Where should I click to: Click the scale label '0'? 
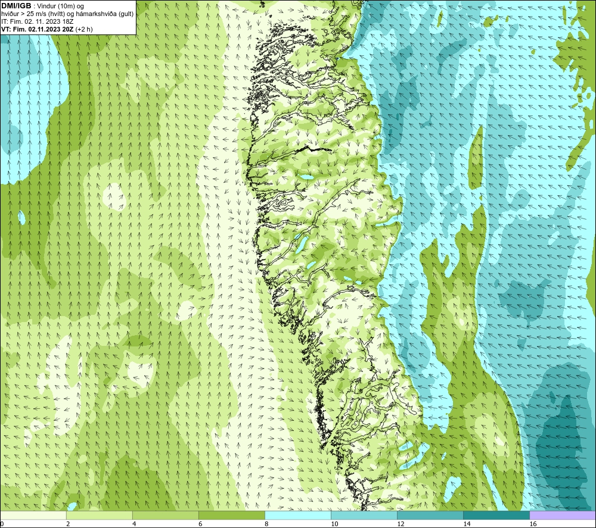(2, 524)
